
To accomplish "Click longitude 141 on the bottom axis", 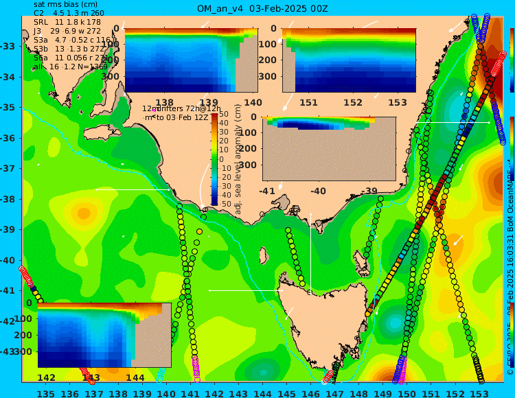I will click(190, 393).
